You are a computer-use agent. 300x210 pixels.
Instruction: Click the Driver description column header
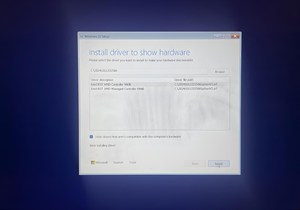(102, 80)
